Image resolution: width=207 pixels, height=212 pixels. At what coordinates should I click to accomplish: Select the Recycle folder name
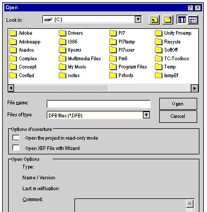point(172,42)
